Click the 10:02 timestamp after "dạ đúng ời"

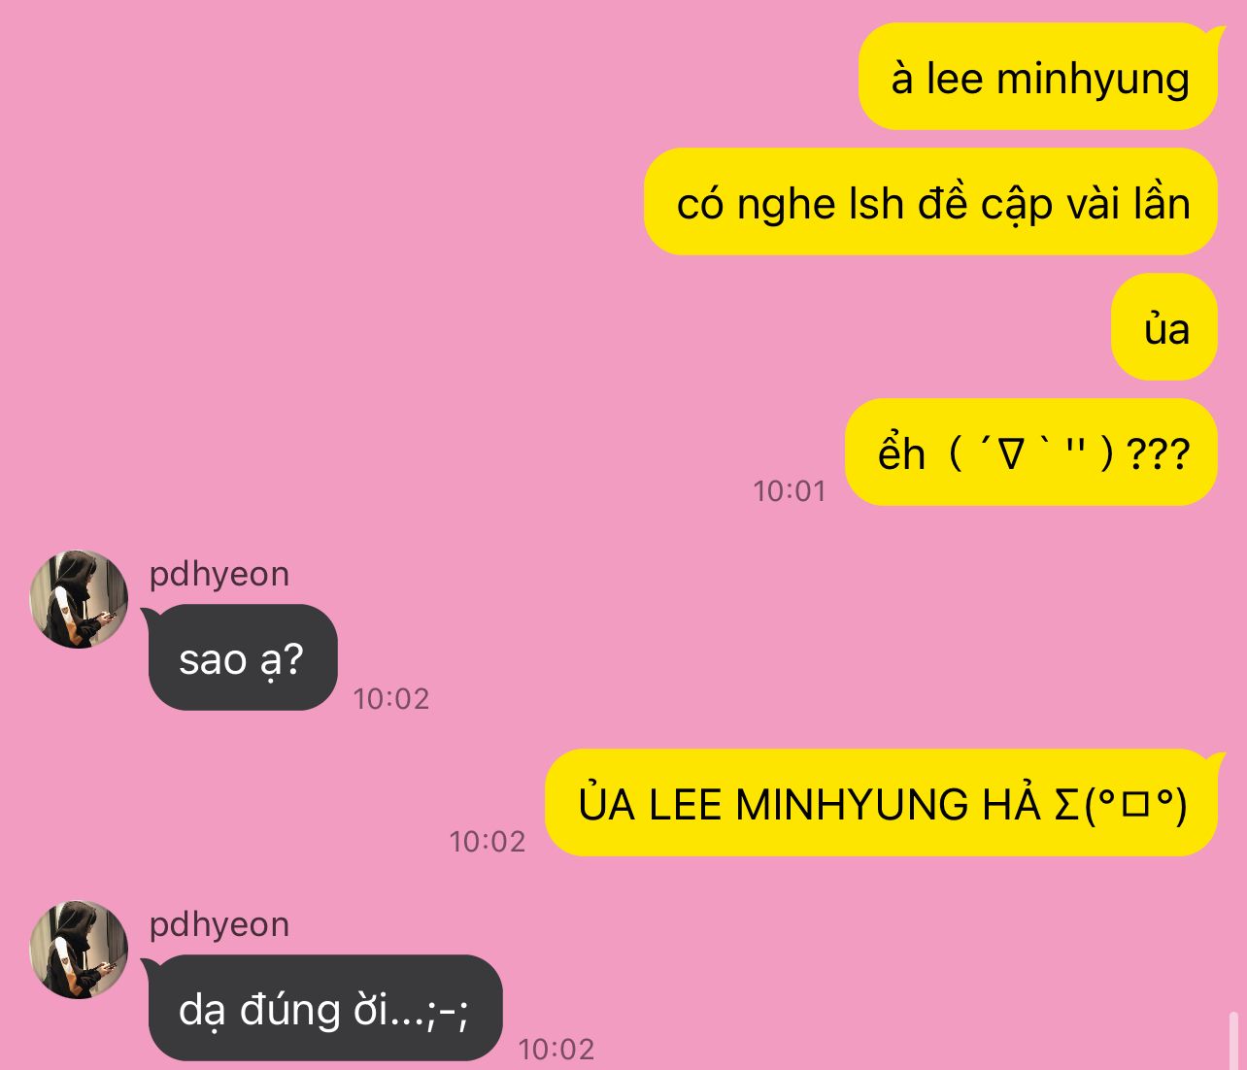(x=556, y=1049)
